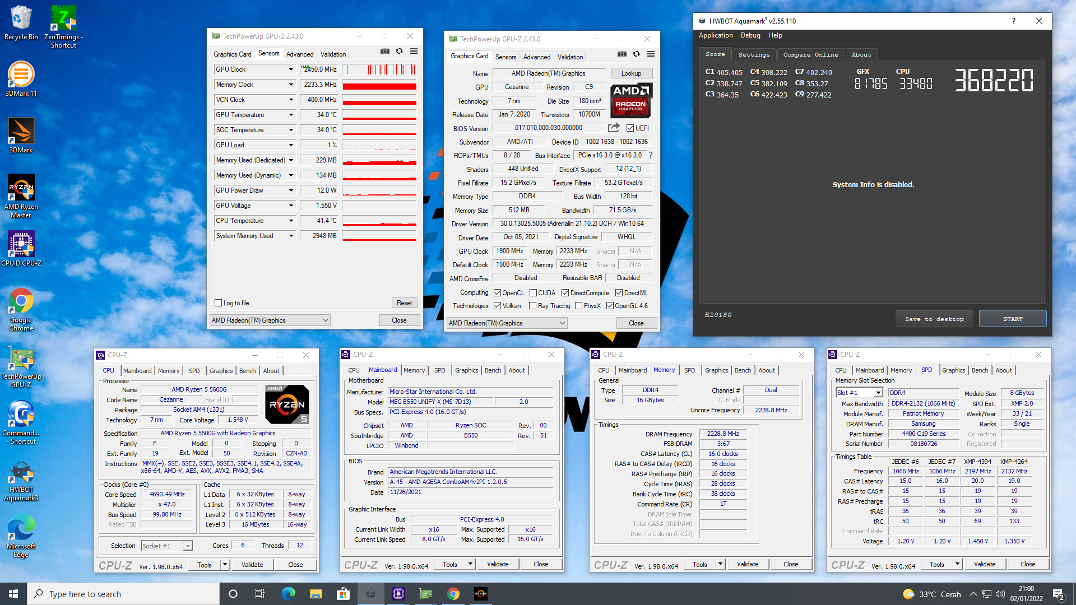
Task: Click weather widget showing 33°C Cerah
Action: [931, 594]
